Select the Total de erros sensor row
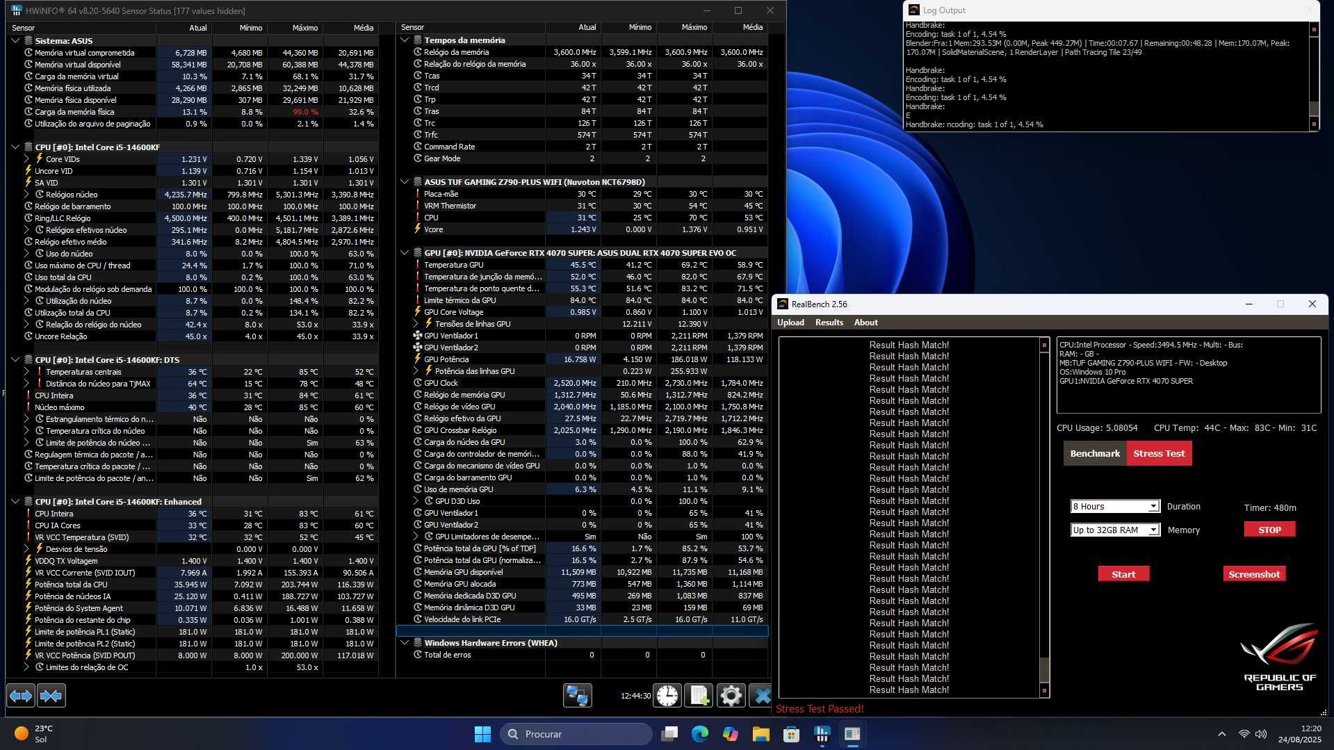This screenshot has width=1334, height=750. [x=582, y=655]
